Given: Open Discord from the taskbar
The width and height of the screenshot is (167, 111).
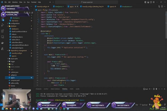Looking at the screenshot, I should click(33, 109).
